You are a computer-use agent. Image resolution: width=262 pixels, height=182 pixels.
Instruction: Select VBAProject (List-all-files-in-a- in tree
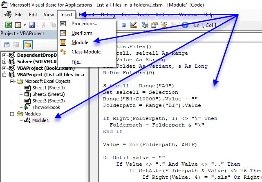pyautogui.click(x=51, y=75)
